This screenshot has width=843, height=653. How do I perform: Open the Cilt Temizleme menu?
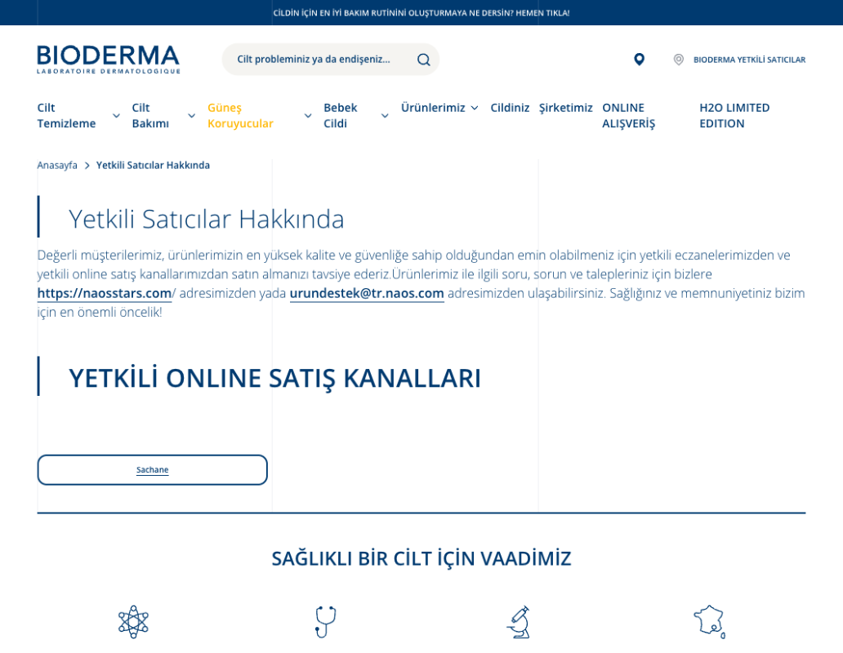[x=66, y=115]
